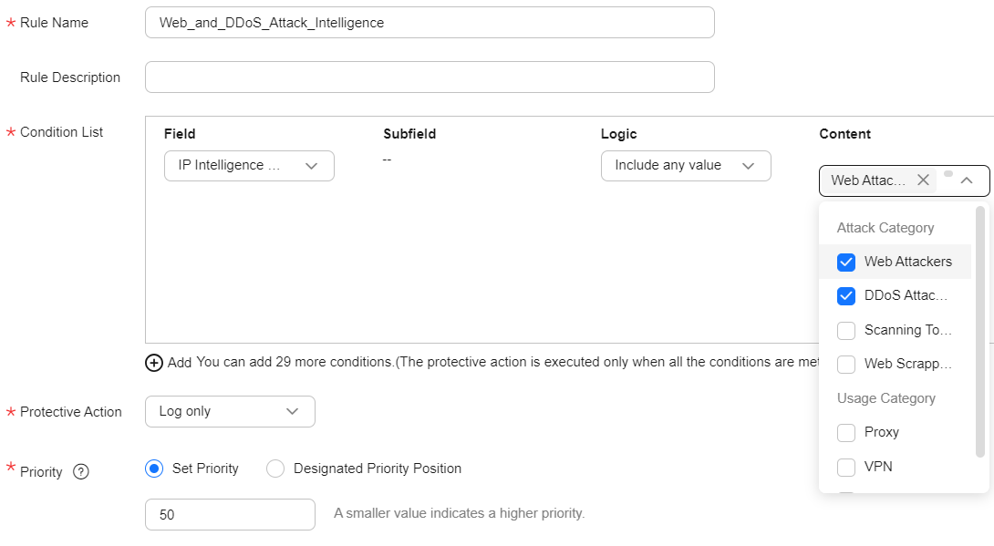This screenshot has height=546, width=994.
Task: Collapse the Content dropdown using the up chevron
Action: pyautogui.click(x=967, y=180)
